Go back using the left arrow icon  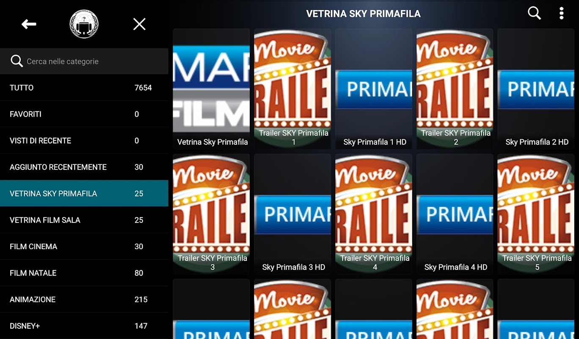coord(29,24)
